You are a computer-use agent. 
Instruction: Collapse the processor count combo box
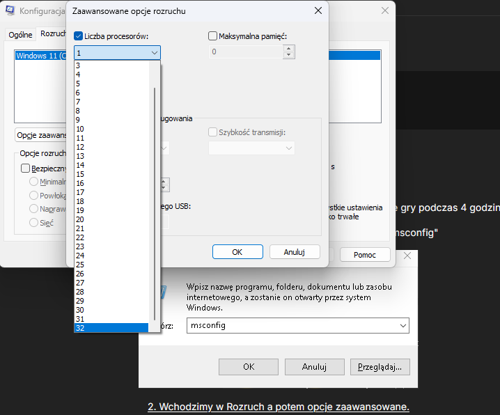[155, 53]
